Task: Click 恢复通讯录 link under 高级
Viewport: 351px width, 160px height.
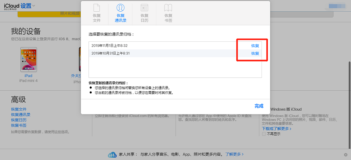Action: pos(21,114)
